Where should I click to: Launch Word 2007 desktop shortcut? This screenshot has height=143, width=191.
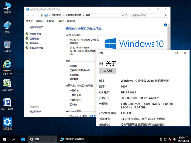(x=7, y=104)
